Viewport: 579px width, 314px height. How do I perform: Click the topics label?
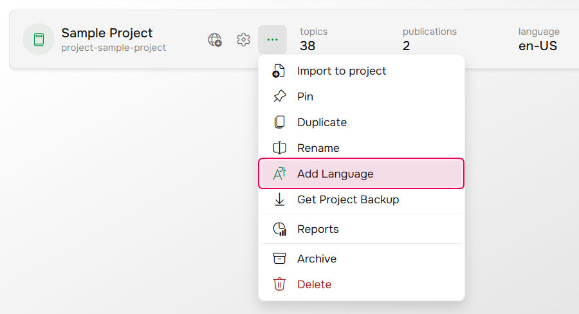tap(313, 32)
